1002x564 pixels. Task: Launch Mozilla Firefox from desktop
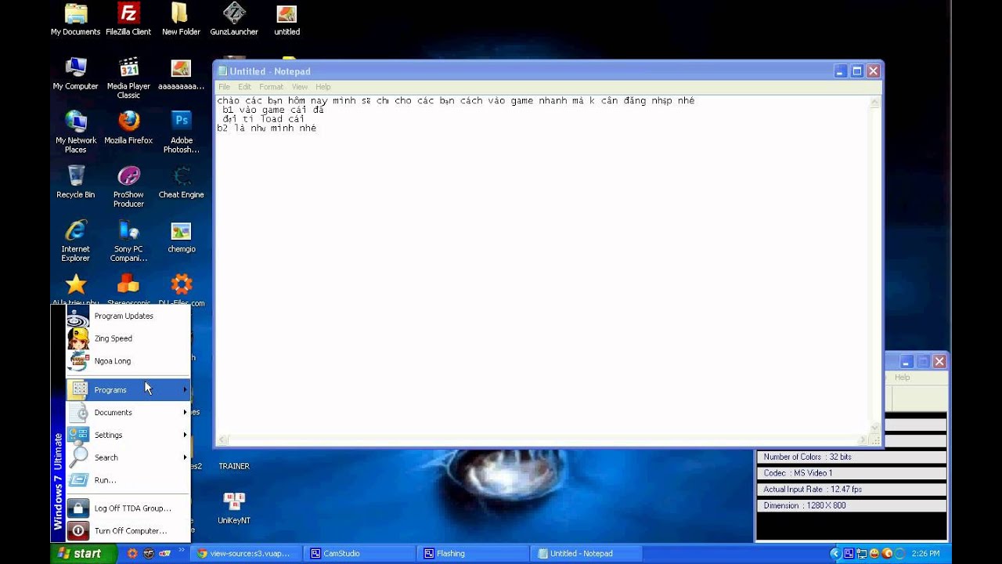point(128,128)
